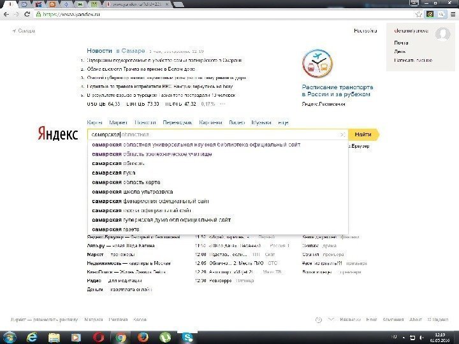The height and width of the screenshot is (344, 459).
Task: Open File Explorer folder on the taskbar
Action: point(54,338)
